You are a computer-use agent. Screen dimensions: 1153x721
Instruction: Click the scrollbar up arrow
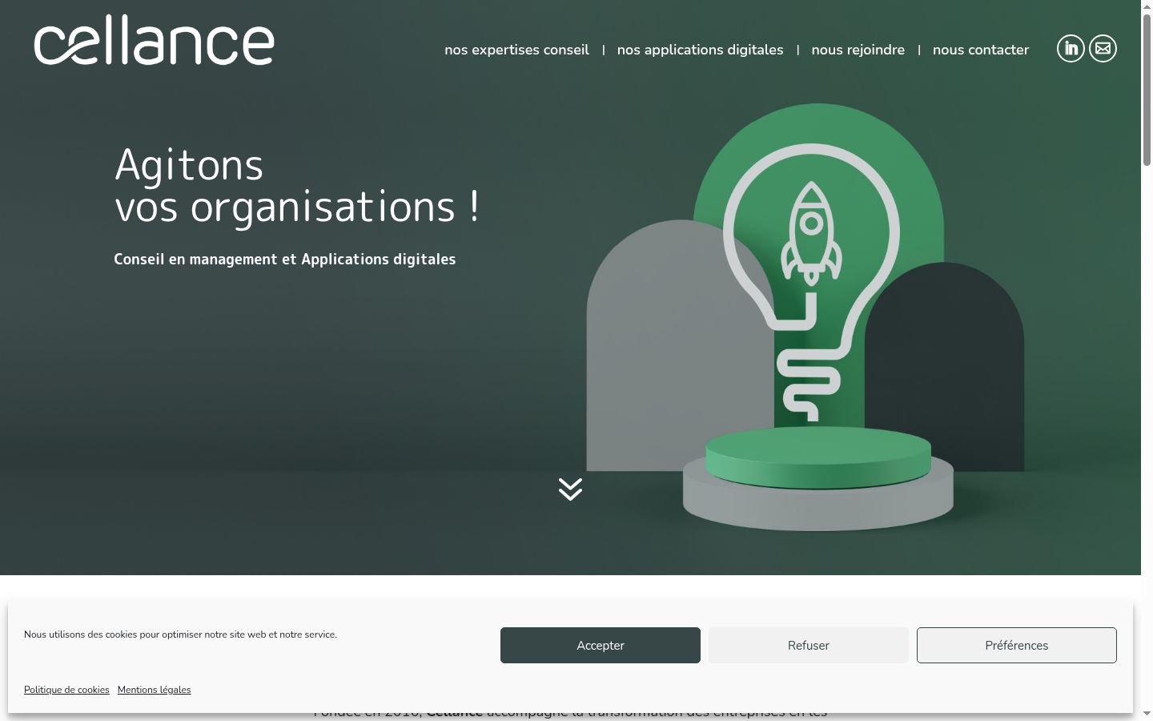[x=1147, y=6]
